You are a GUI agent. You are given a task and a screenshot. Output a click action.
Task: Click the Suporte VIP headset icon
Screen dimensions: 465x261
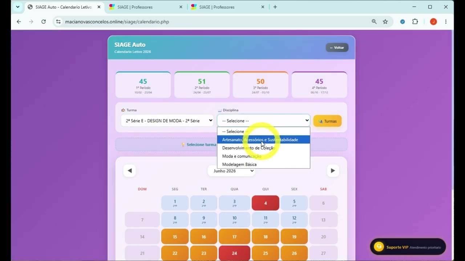[379, 247]
